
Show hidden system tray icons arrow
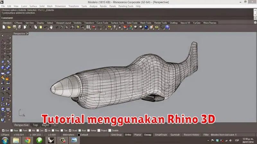(208, 140)
